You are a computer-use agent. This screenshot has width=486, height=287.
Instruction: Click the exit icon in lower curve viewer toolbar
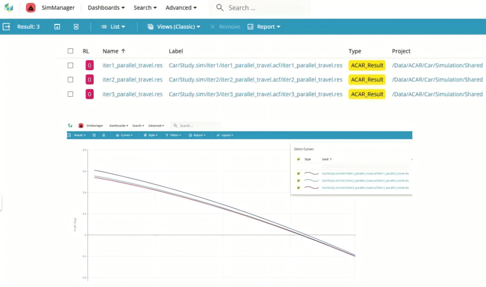69,135
